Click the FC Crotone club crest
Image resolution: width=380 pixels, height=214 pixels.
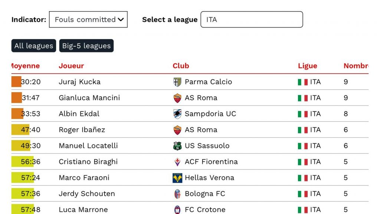[x=177, y=210]
